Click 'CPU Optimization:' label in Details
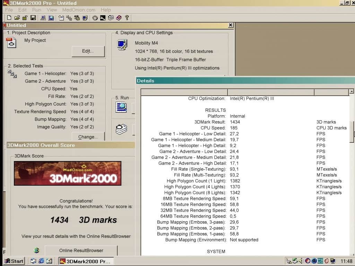 click(x=207, y=98)
